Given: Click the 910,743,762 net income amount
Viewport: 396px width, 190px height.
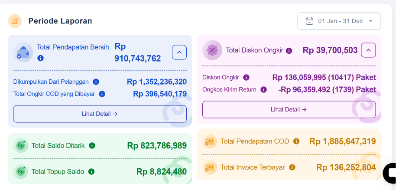Looking at the screenshot, I should (138, 59).
